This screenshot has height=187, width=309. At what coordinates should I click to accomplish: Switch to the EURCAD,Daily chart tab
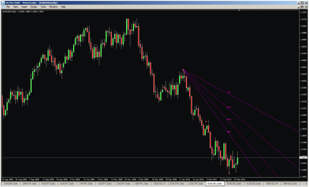coord(234,184)
